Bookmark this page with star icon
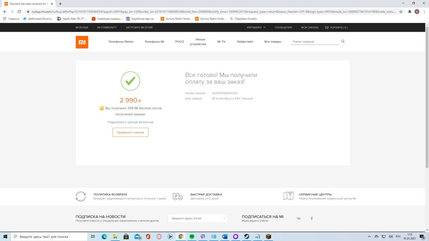 401,12
